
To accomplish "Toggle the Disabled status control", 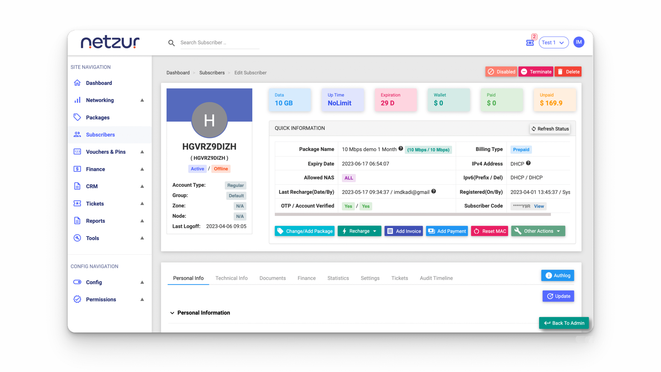I will (501, 72).
